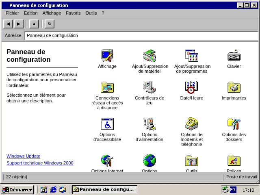Open the Édition menu
Image resolution: width=260 pixels, height=195 pixels.
click(x=31, y=13)
